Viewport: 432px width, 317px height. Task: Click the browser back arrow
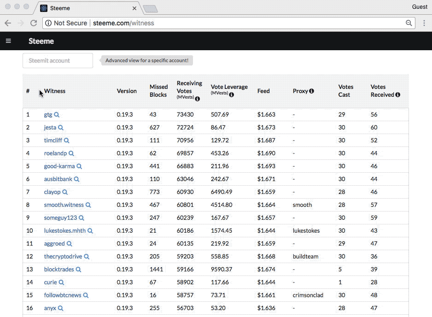pos(8,23)
